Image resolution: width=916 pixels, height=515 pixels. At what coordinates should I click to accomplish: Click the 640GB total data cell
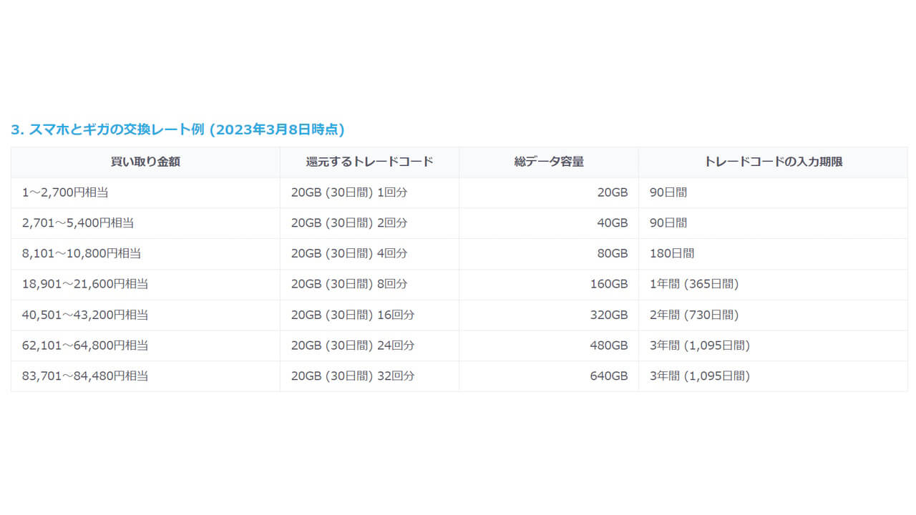[608, 376]
